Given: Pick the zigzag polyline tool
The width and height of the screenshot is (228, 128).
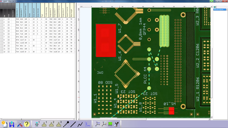Looking at the screenshot, I should click(80, 124).
